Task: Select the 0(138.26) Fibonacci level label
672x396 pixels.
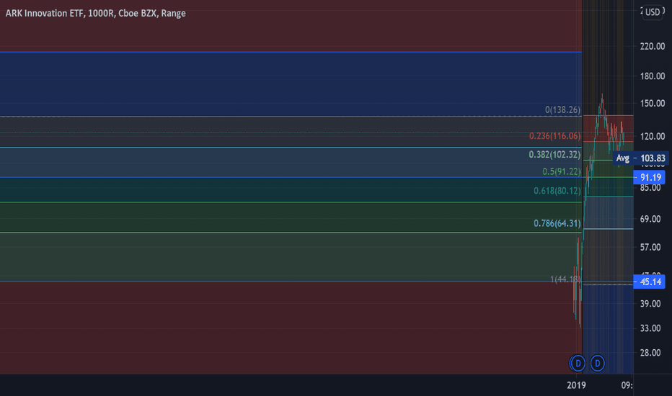Action: pos(562,110)
